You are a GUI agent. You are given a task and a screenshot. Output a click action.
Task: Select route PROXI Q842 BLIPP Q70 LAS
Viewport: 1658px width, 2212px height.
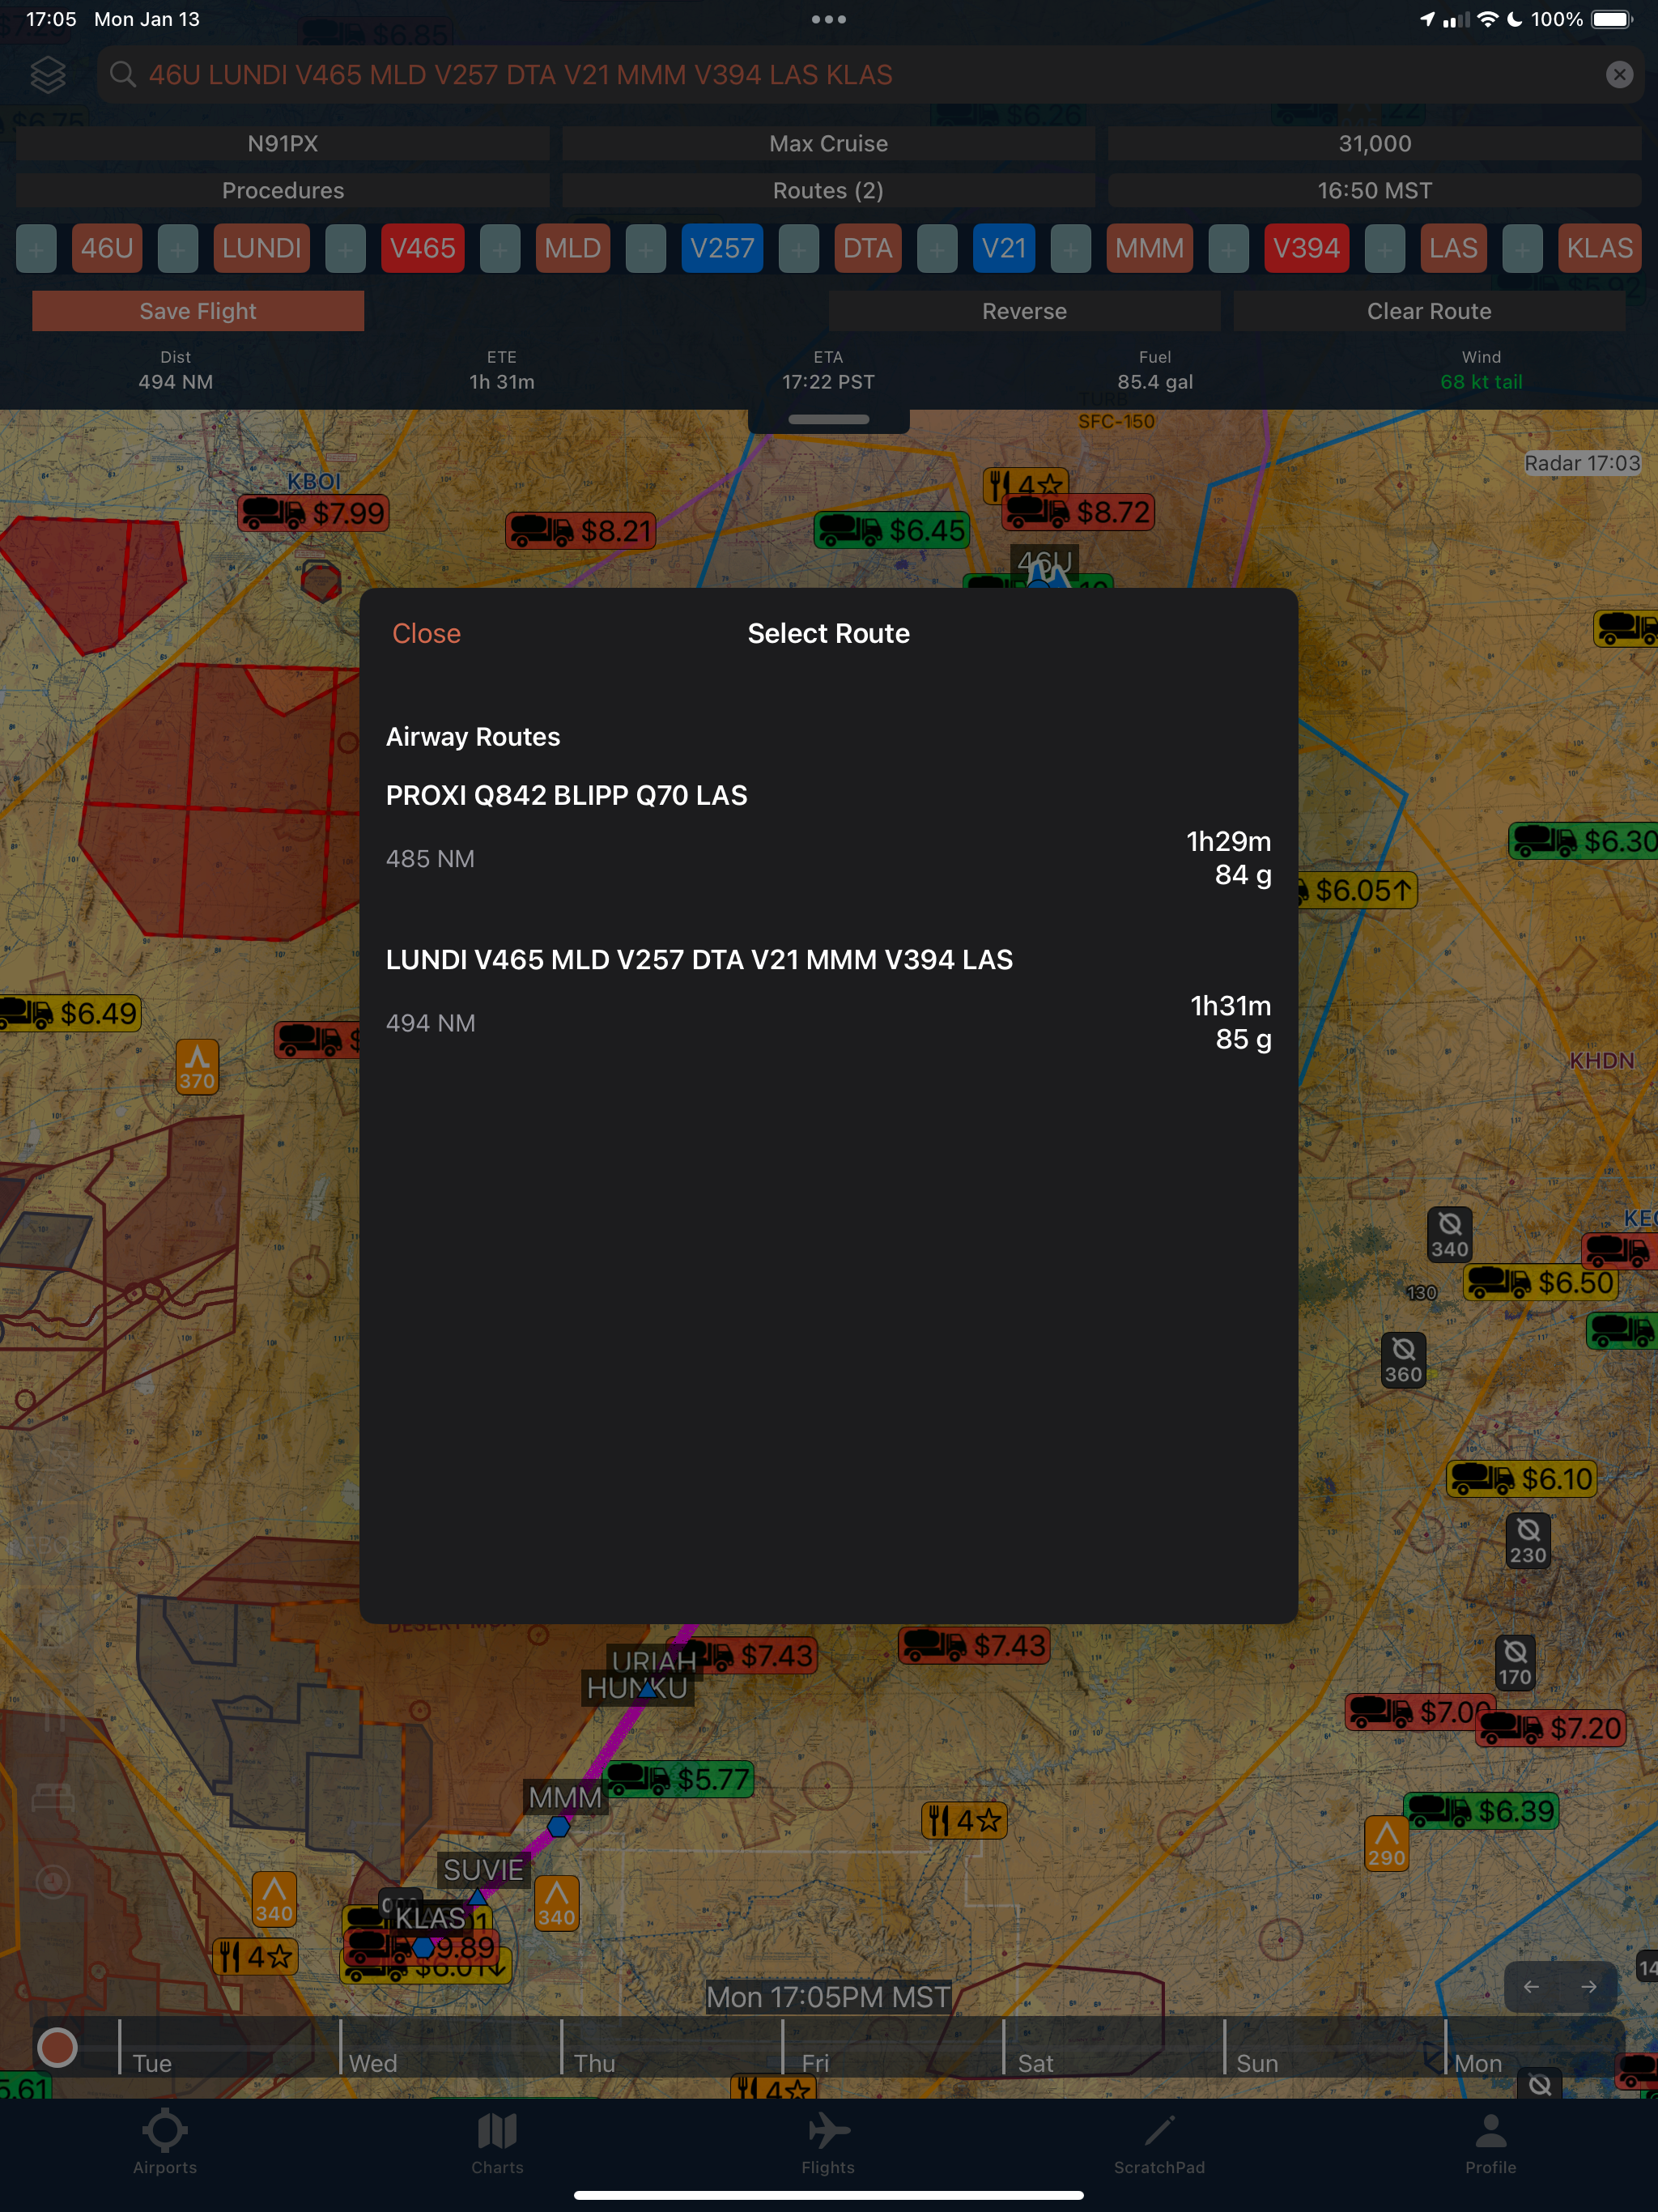coord(828,835)
